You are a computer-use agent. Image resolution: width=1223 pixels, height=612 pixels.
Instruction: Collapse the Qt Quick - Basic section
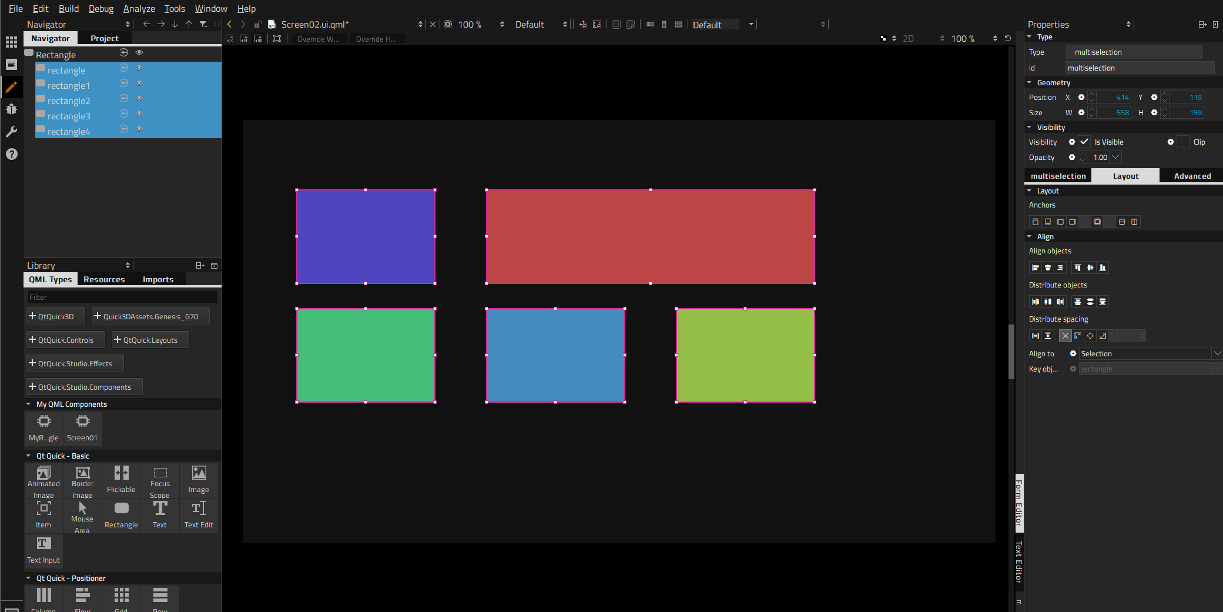28,456
